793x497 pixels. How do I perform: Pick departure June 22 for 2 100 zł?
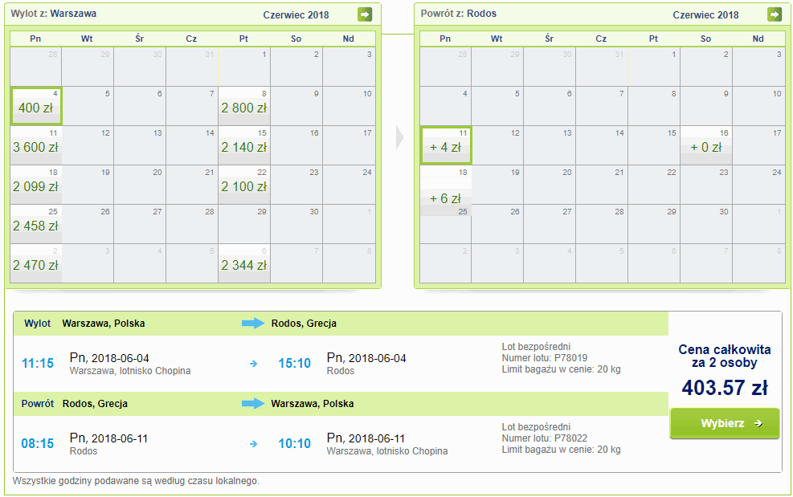tap(244, 185)
